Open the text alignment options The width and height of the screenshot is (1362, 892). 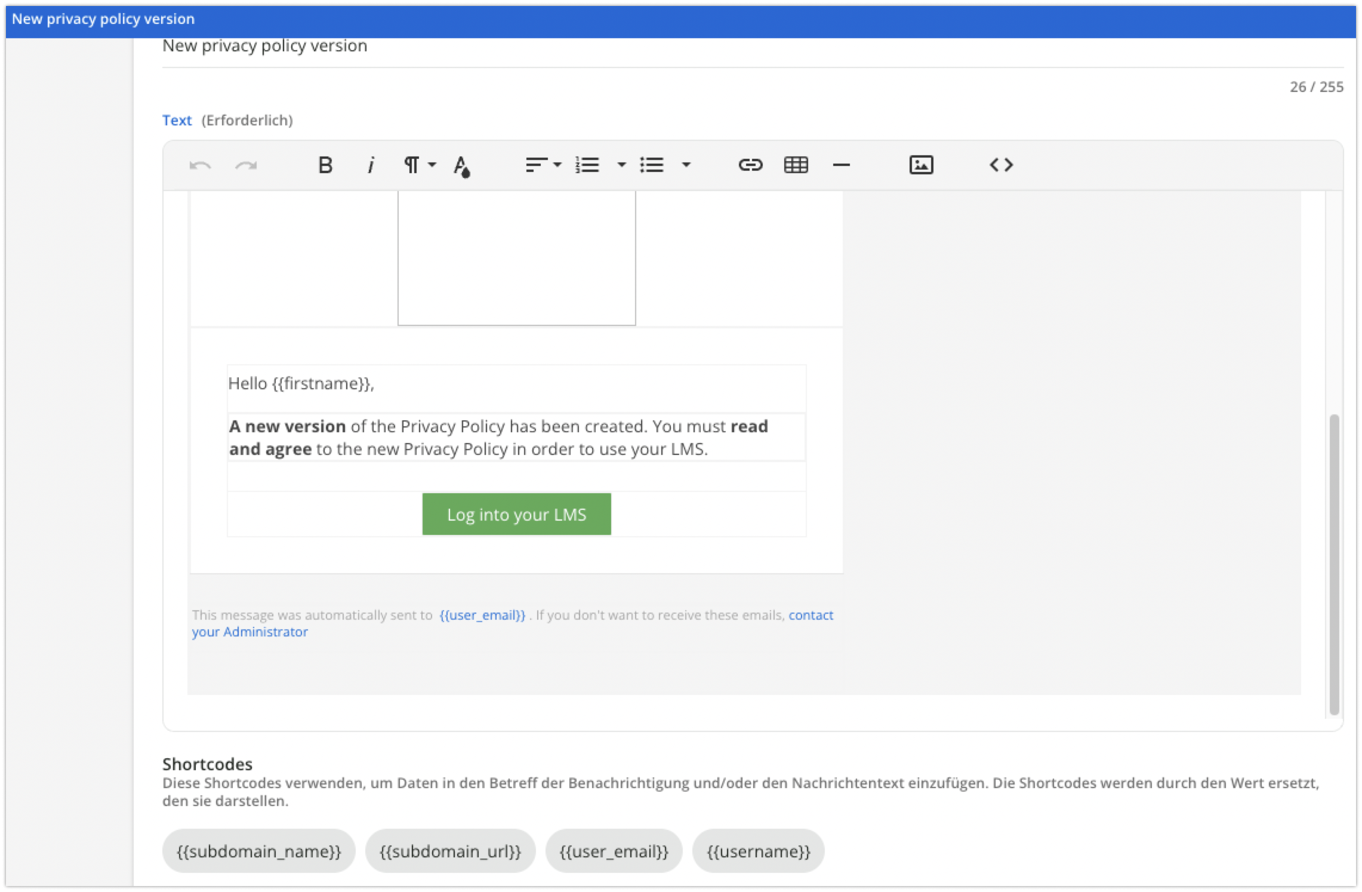point(536,165)
